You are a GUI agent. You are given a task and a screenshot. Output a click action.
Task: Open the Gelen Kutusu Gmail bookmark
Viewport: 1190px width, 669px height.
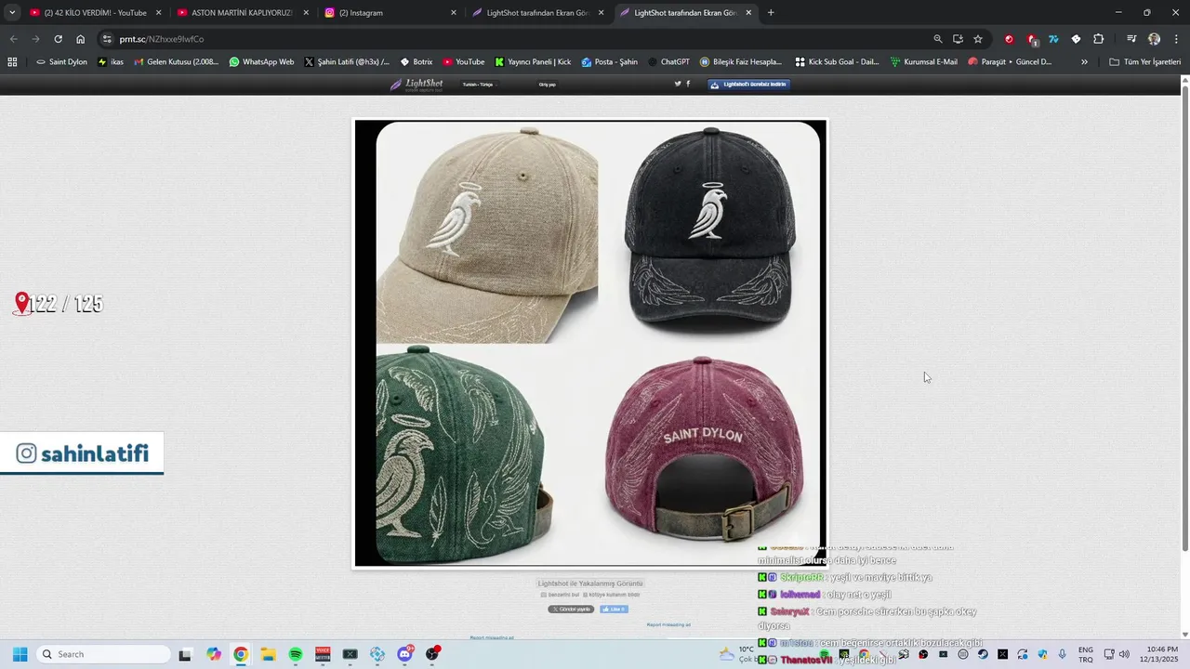177,62
